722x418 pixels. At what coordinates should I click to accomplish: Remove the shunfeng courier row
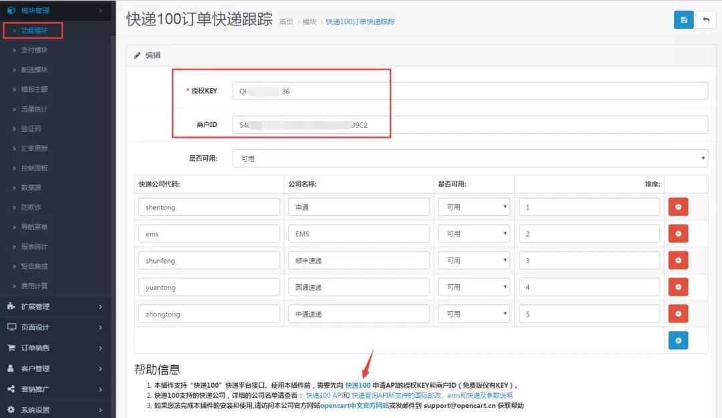pos(679,260)
